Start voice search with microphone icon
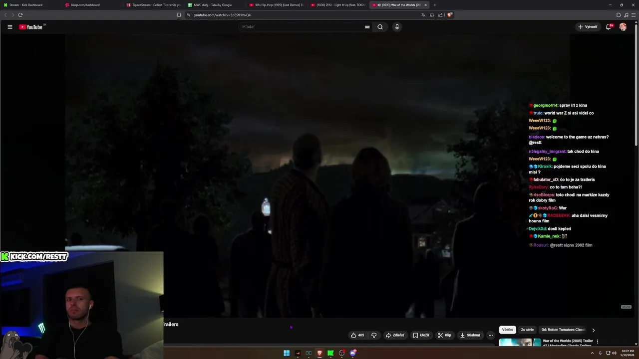 click(x=397, y=27)
